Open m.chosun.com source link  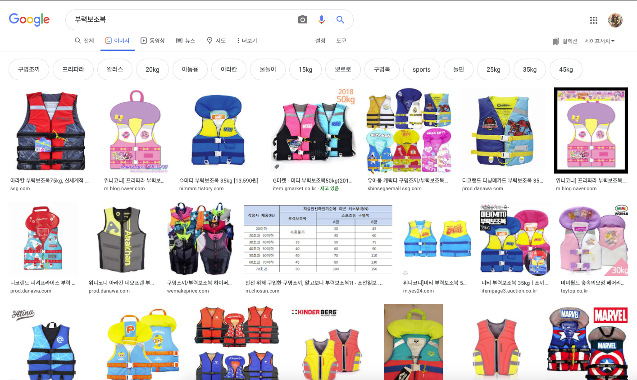262,291
